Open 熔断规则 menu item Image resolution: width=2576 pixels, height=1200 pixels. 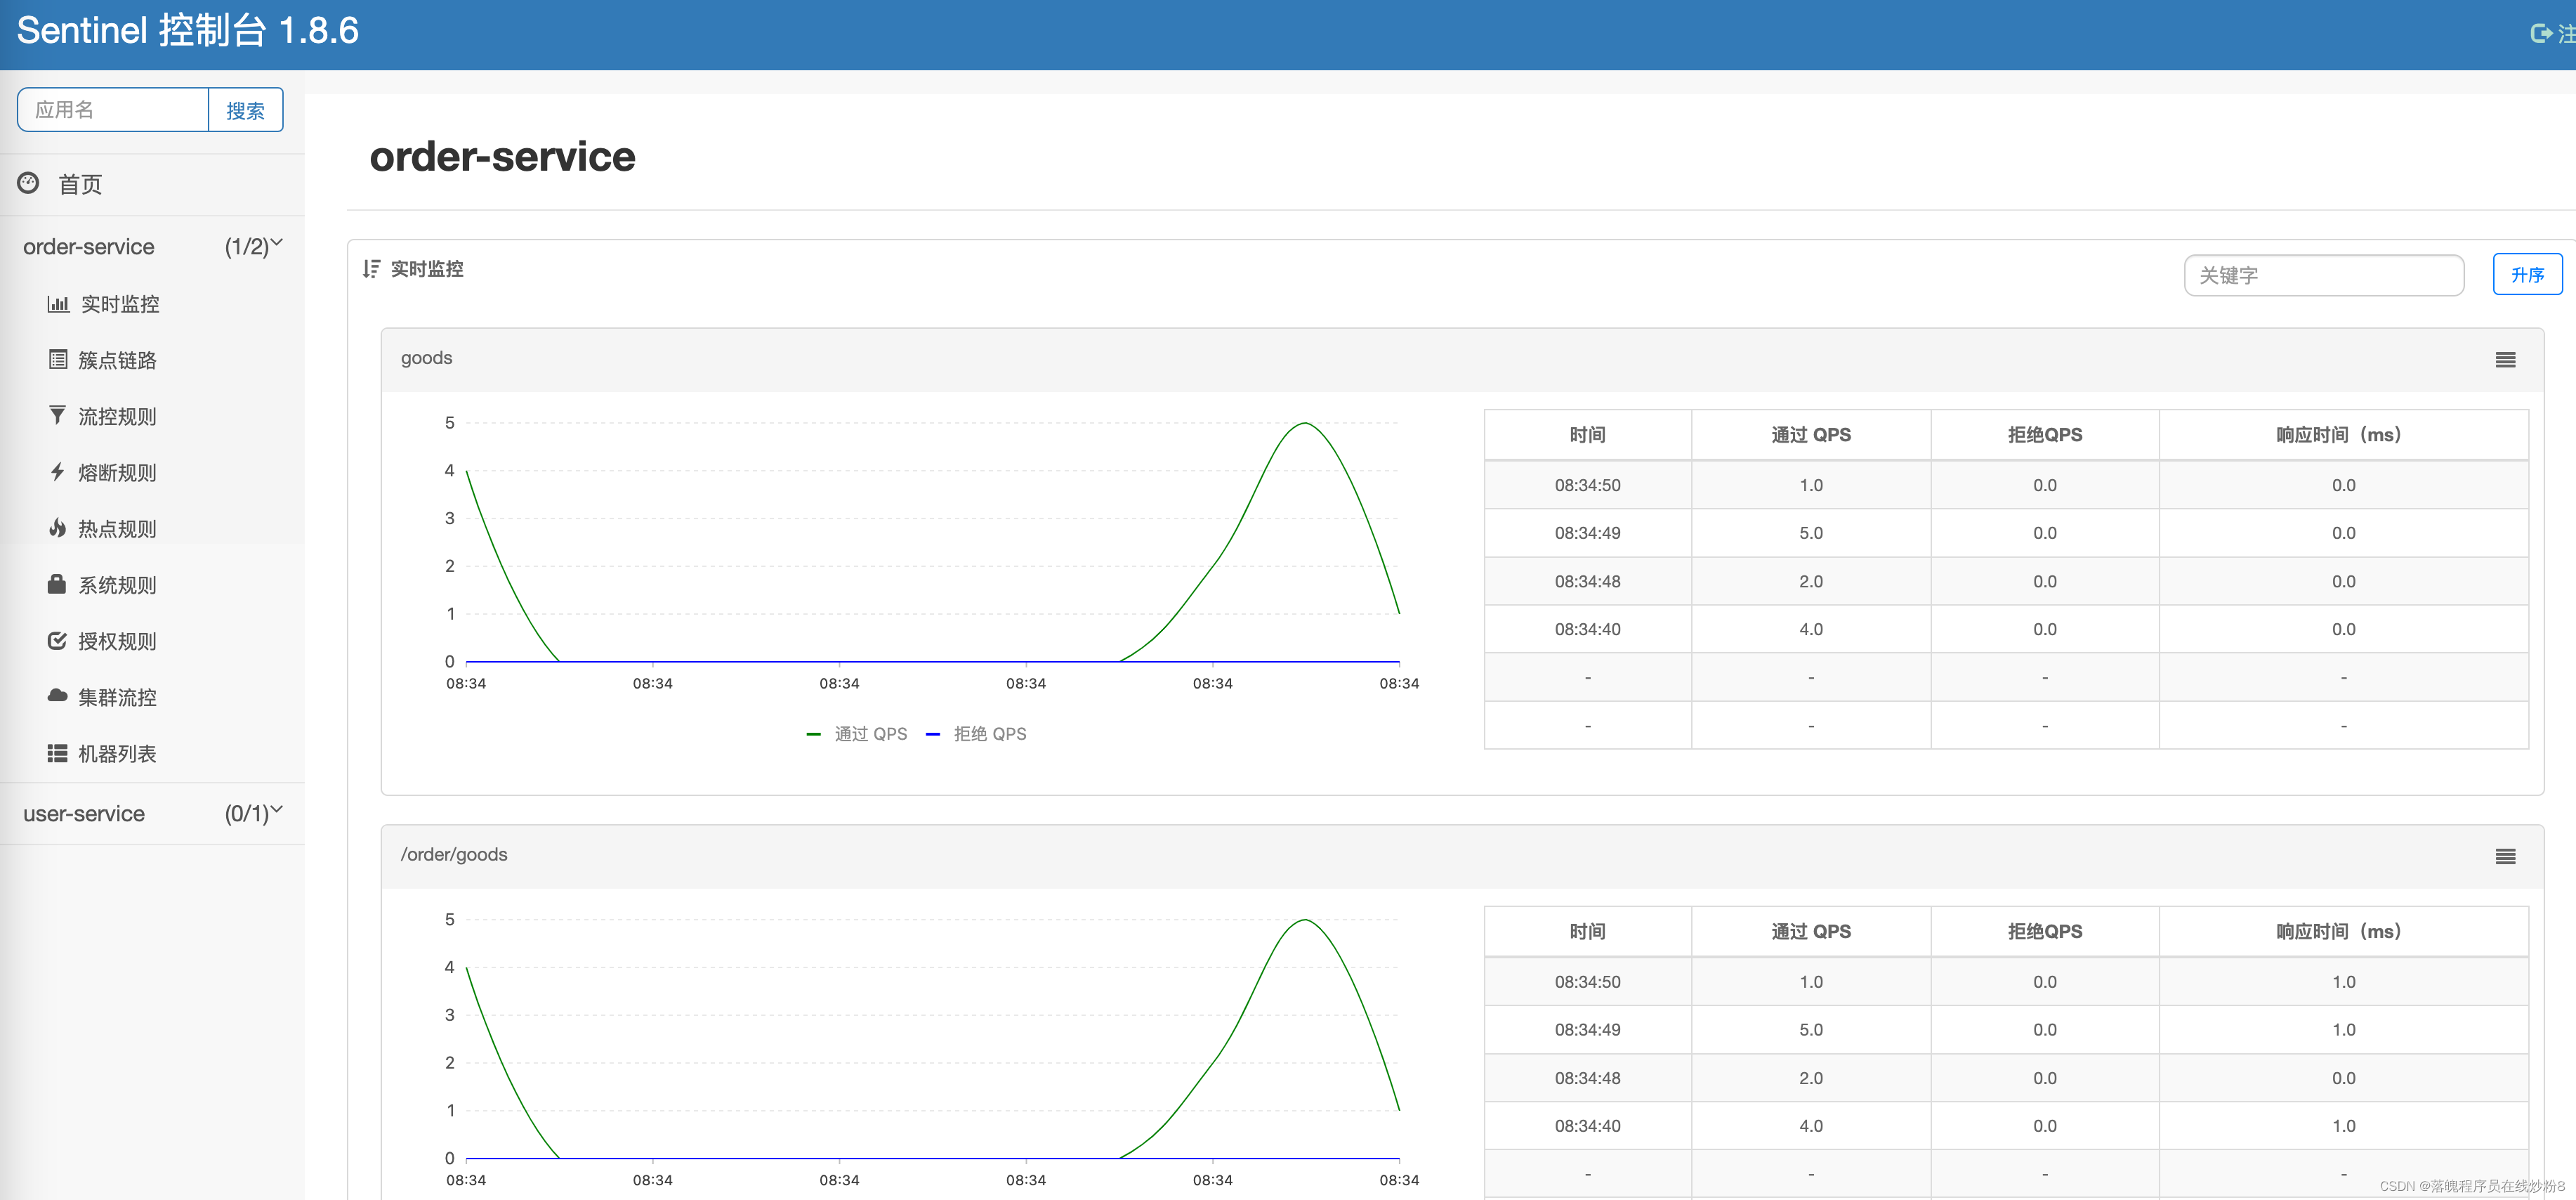118,472
